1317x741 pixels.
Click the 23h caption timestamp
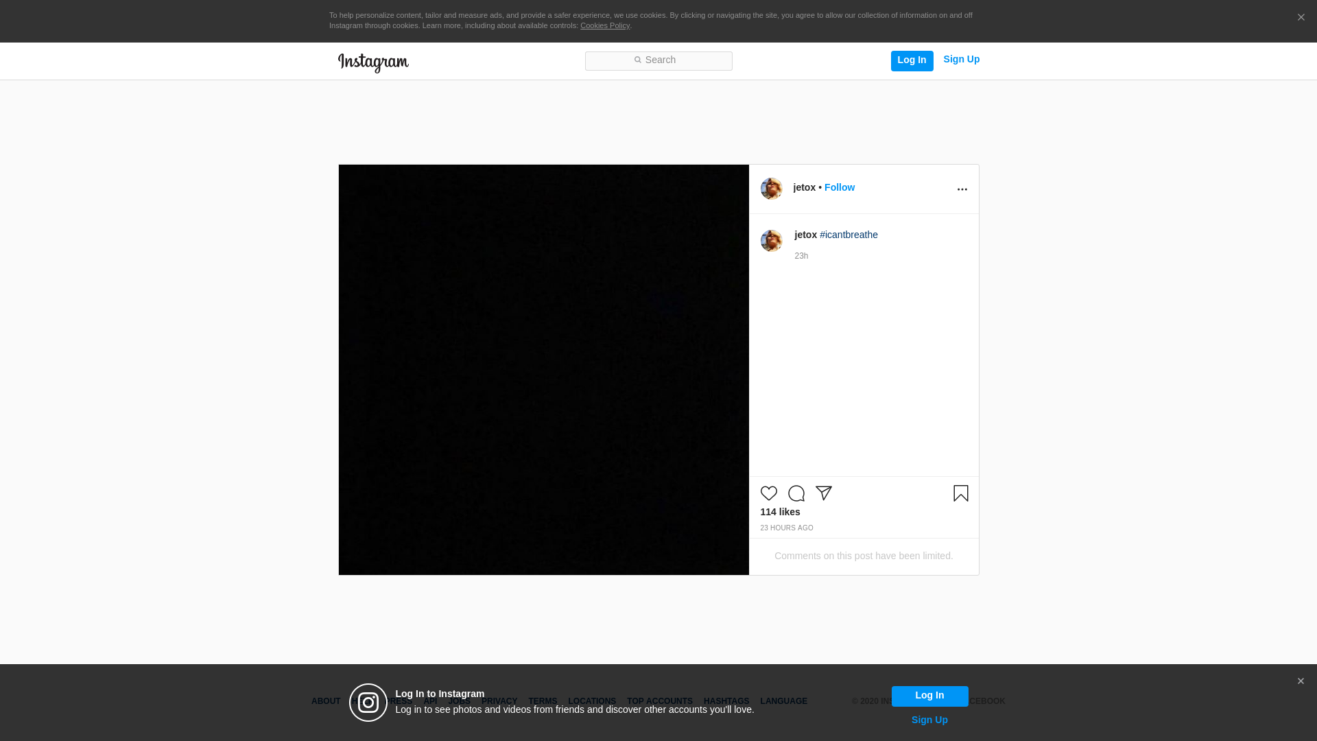point(801,257)
